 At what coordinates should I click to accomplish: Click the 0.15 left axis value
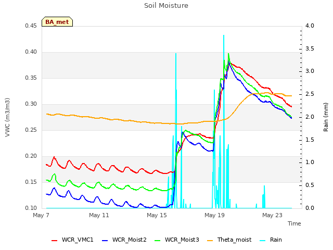point(31,182)
